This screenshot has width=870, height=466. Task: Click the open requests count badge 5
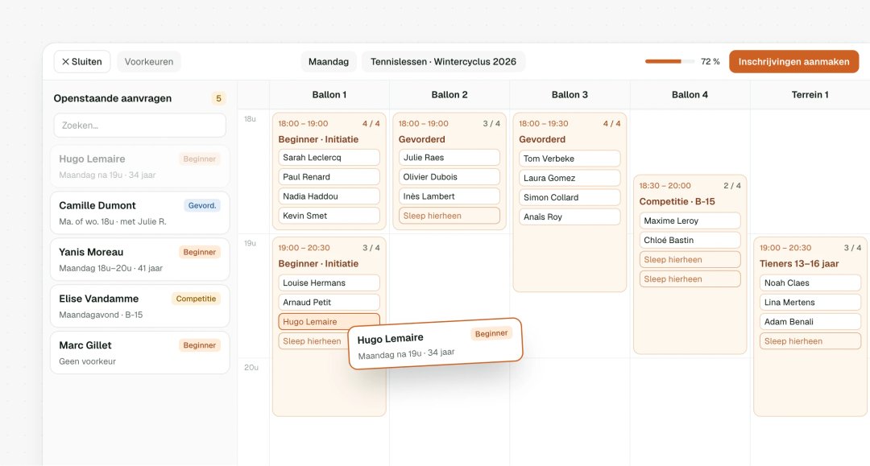pyautogui.click(x=218, y=98)
